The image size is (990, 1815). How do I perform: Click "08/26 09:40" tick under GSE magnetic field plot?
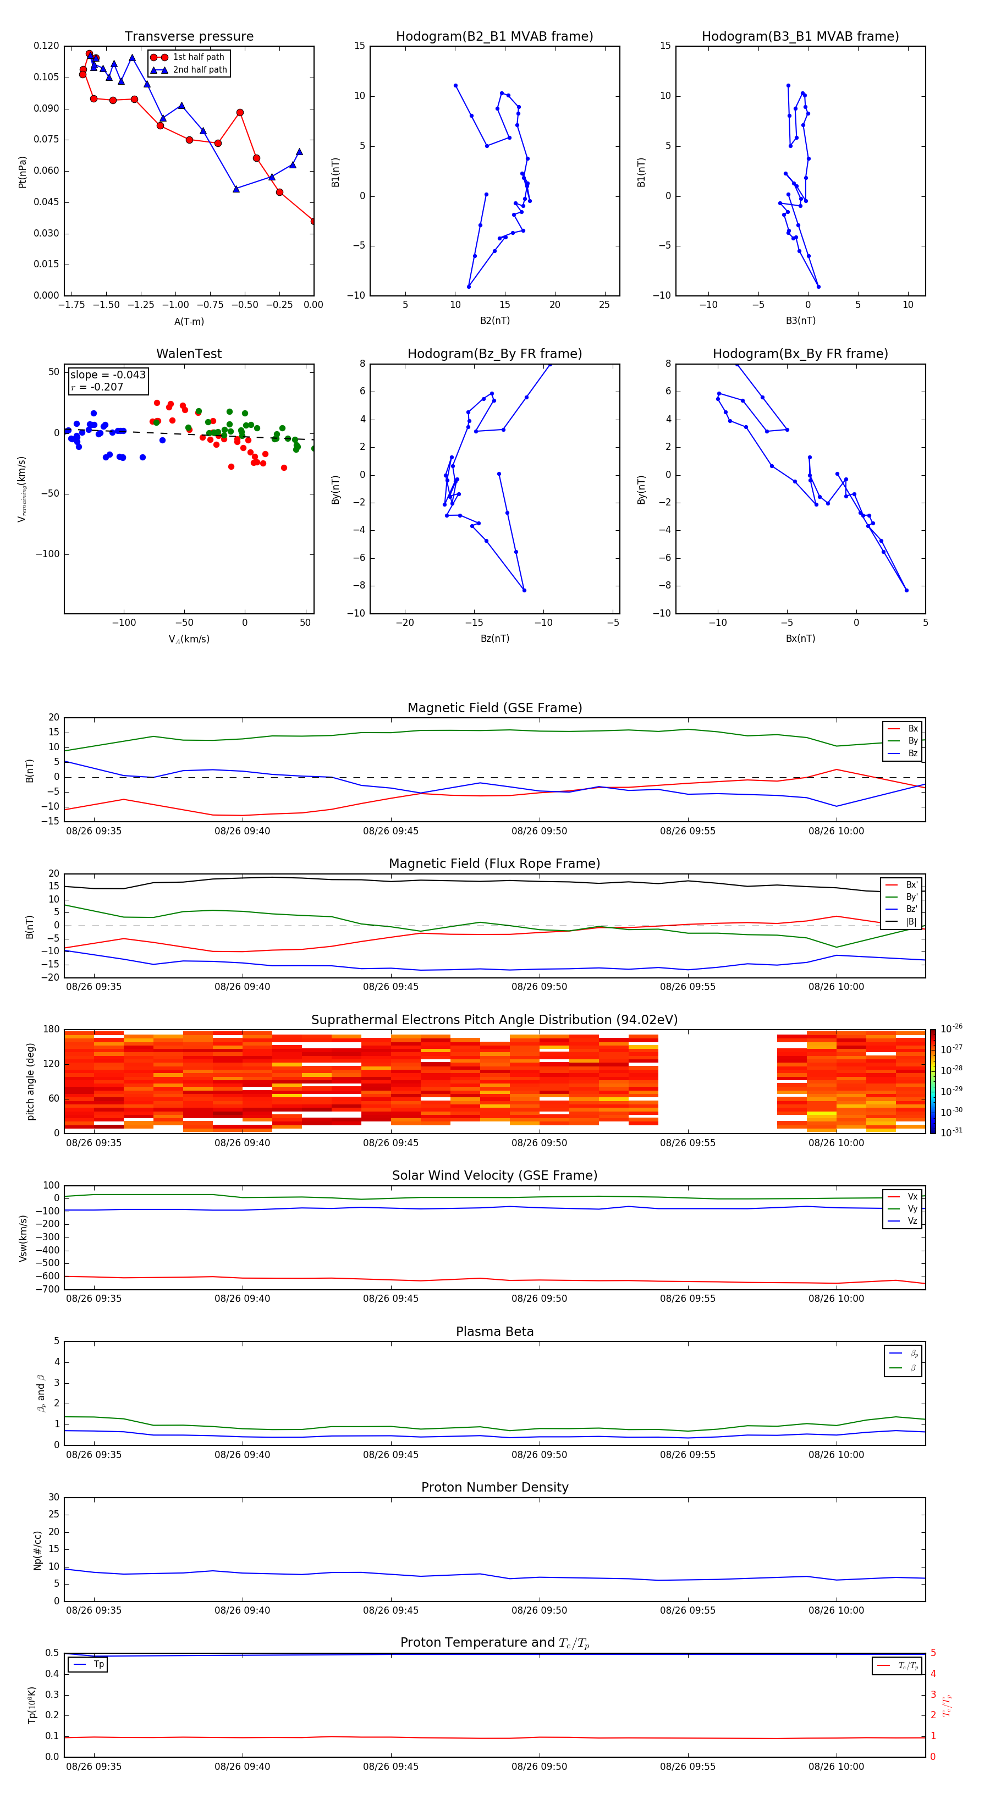(243, 832)
